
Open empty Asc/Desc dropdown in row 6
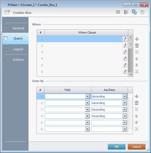125,129
